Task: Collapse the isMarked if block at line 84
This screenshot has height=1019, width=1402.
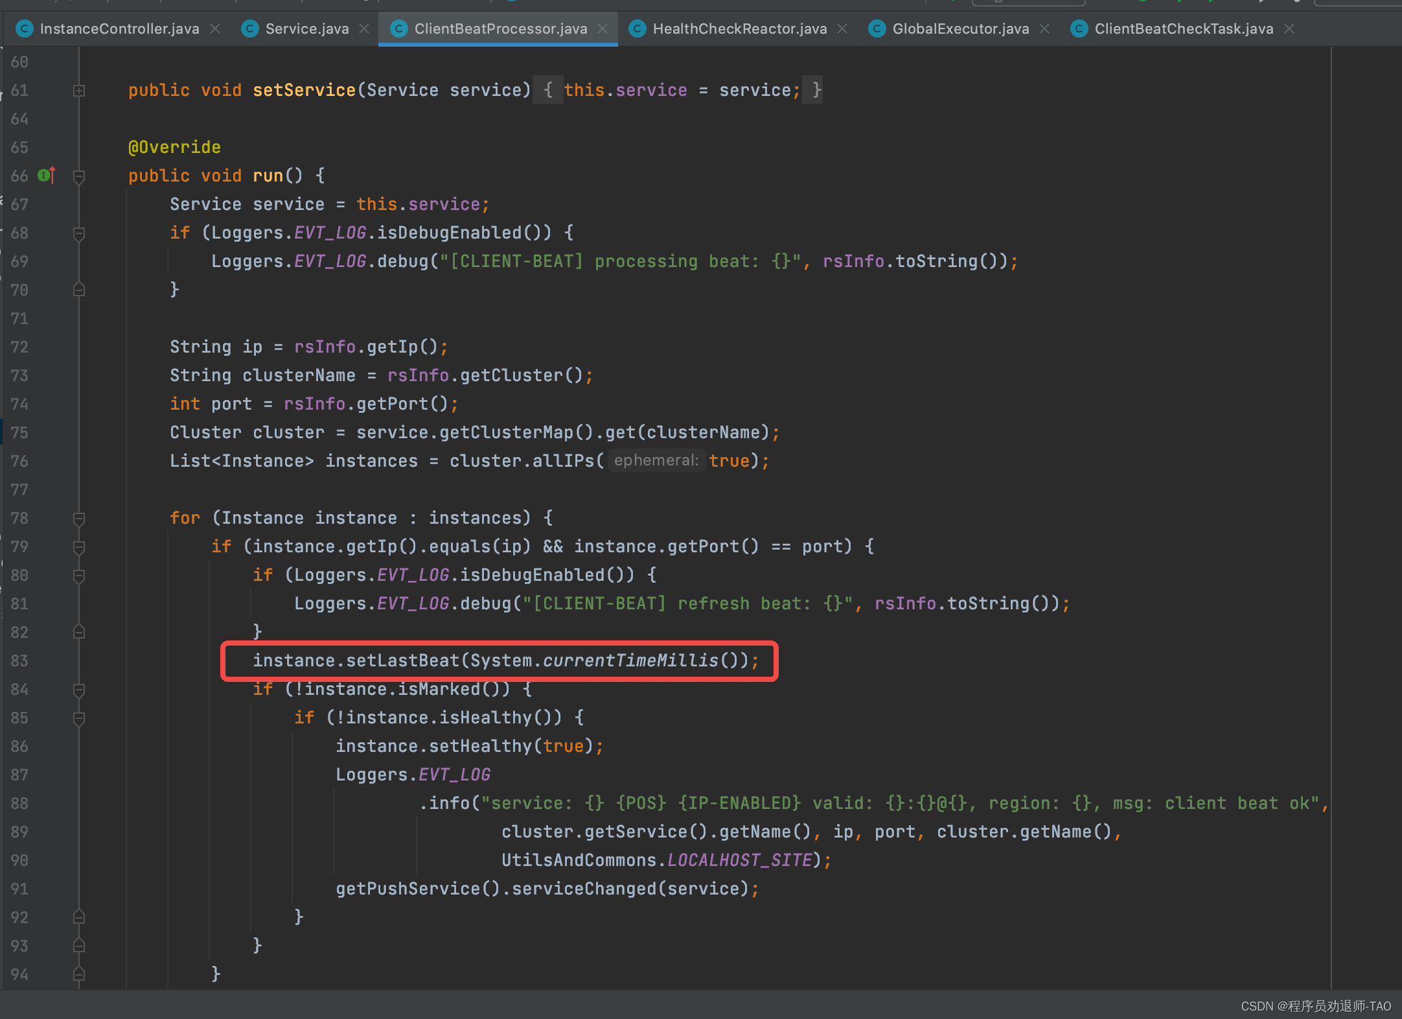Action: pos(79,690)
